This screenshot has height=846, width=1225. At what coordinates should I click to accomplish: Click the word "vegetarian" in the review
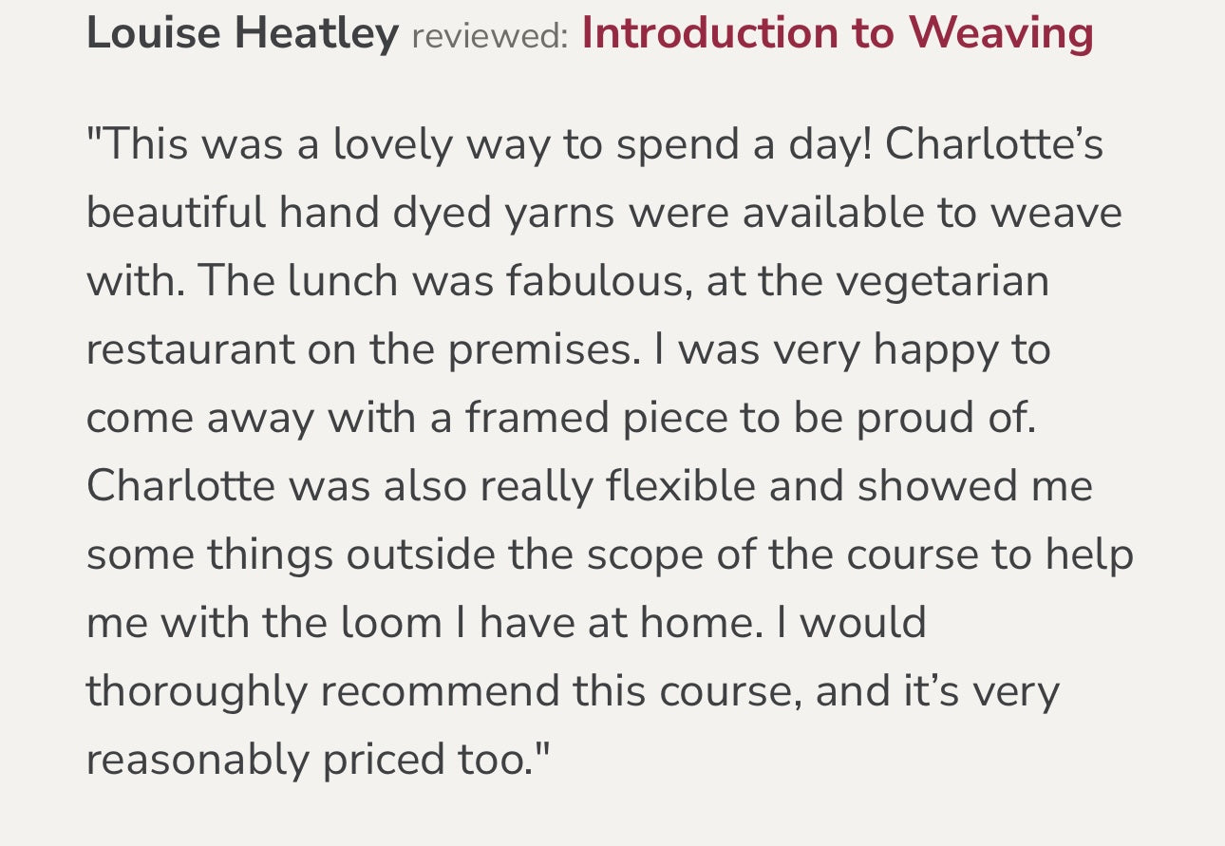(951, 282)
